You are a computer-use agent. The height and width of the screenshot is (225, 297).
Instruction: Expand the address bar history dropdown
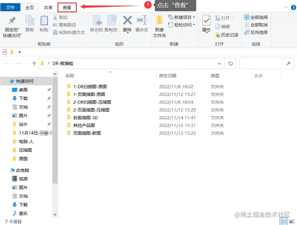(x=219, y=64)
